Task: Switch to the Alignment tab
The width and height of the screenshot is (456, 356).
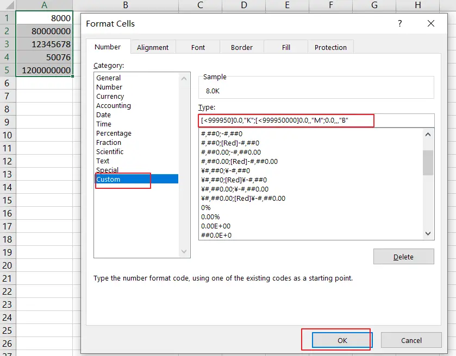Action: (153, 47)
